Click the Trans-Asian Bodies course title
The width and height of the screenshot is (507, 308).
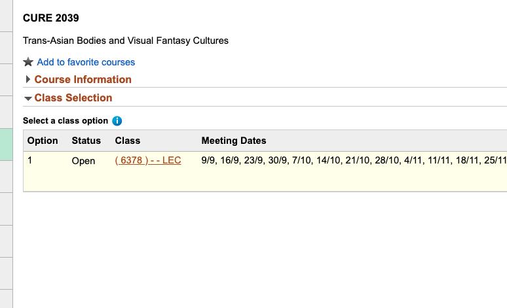pos(126,41)
